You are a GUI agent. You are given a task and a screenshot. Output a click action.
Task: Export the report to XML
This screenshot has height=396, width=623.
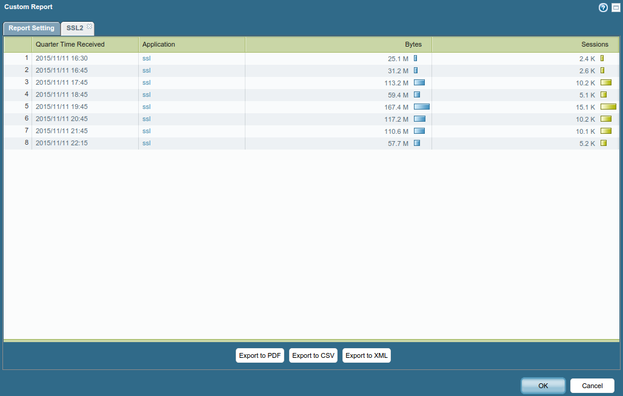[x=366, y=355]
